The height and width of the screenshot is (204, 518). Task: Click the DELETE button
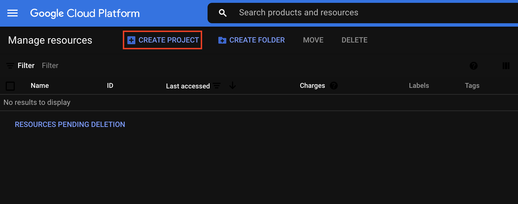(355, 40)
